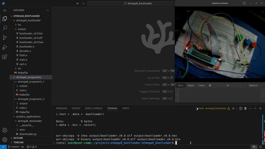Go back with the navigation arrow

[x=78, y=3]
